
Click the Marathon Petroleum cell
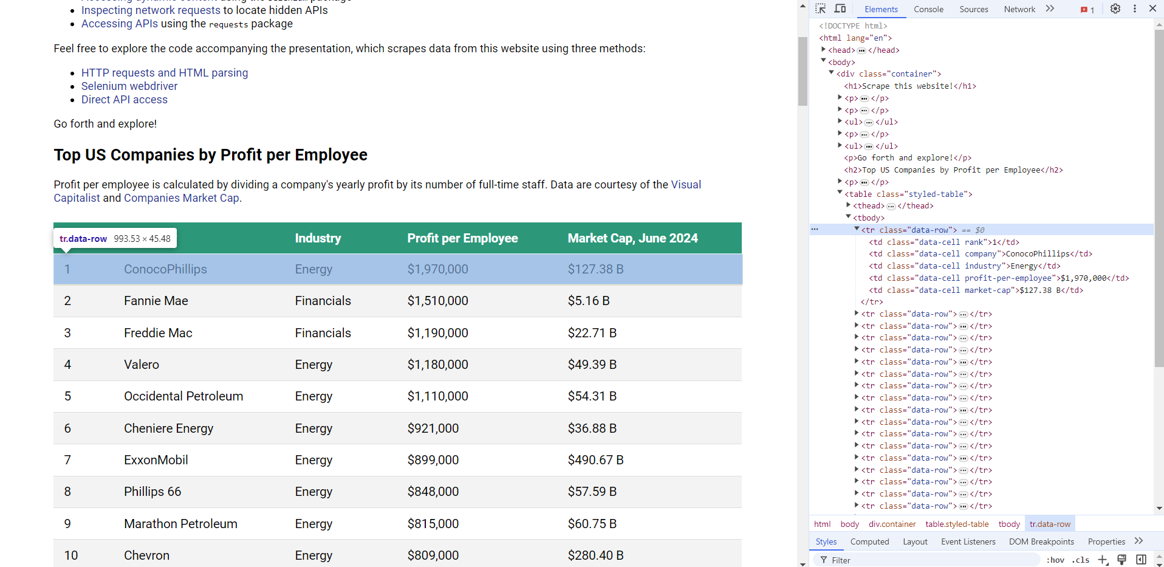(180, 524)
